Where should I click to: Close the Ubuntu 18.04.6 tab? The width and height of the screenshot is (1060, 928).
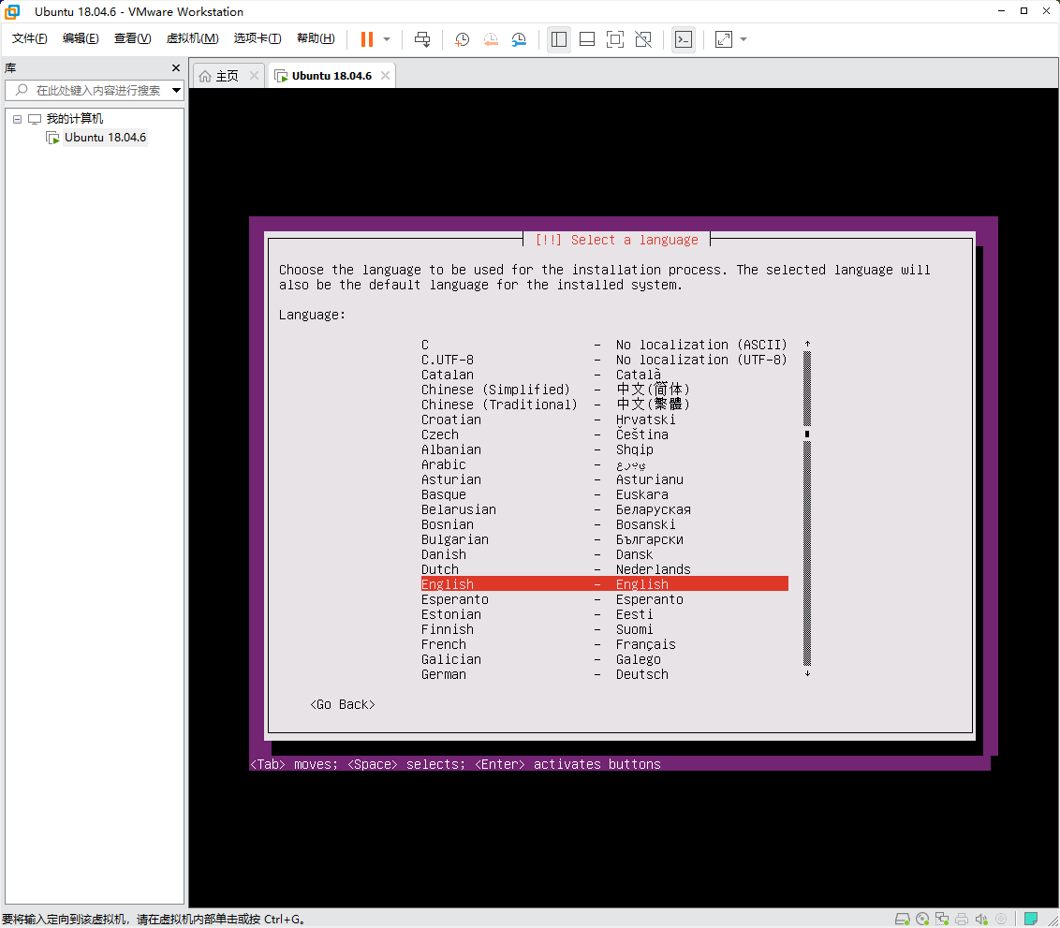[386, 76]
